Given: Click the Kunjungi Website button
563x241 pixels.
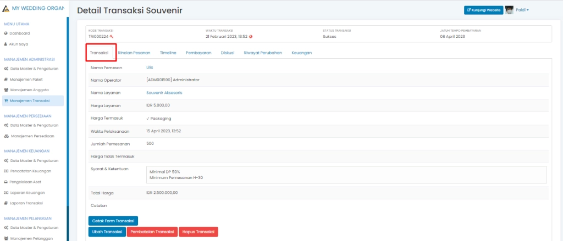Looking at the screenshot, I should point(483,10).
